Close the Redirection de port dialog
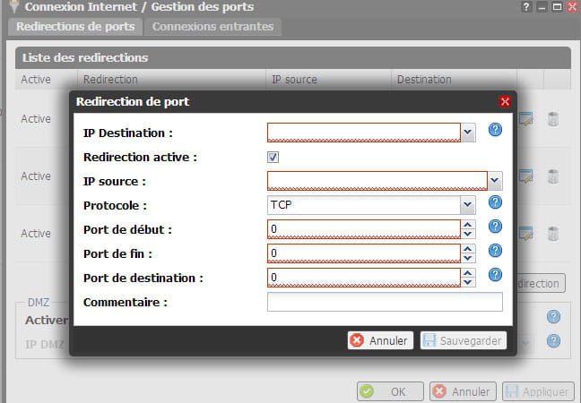The width and height of the screenshot is (581, 403). pyautogui.click(x=505, y=102)
